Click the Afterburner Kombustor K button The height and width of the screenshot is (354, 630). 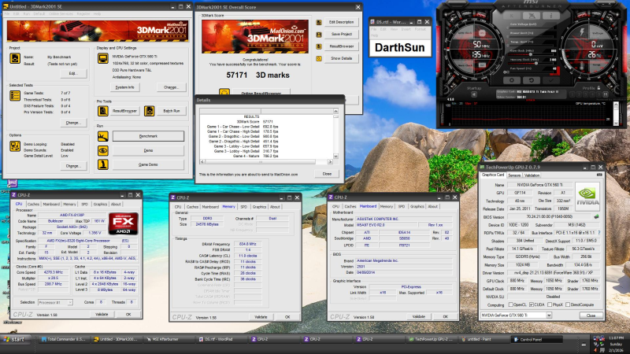click(512, 15)
